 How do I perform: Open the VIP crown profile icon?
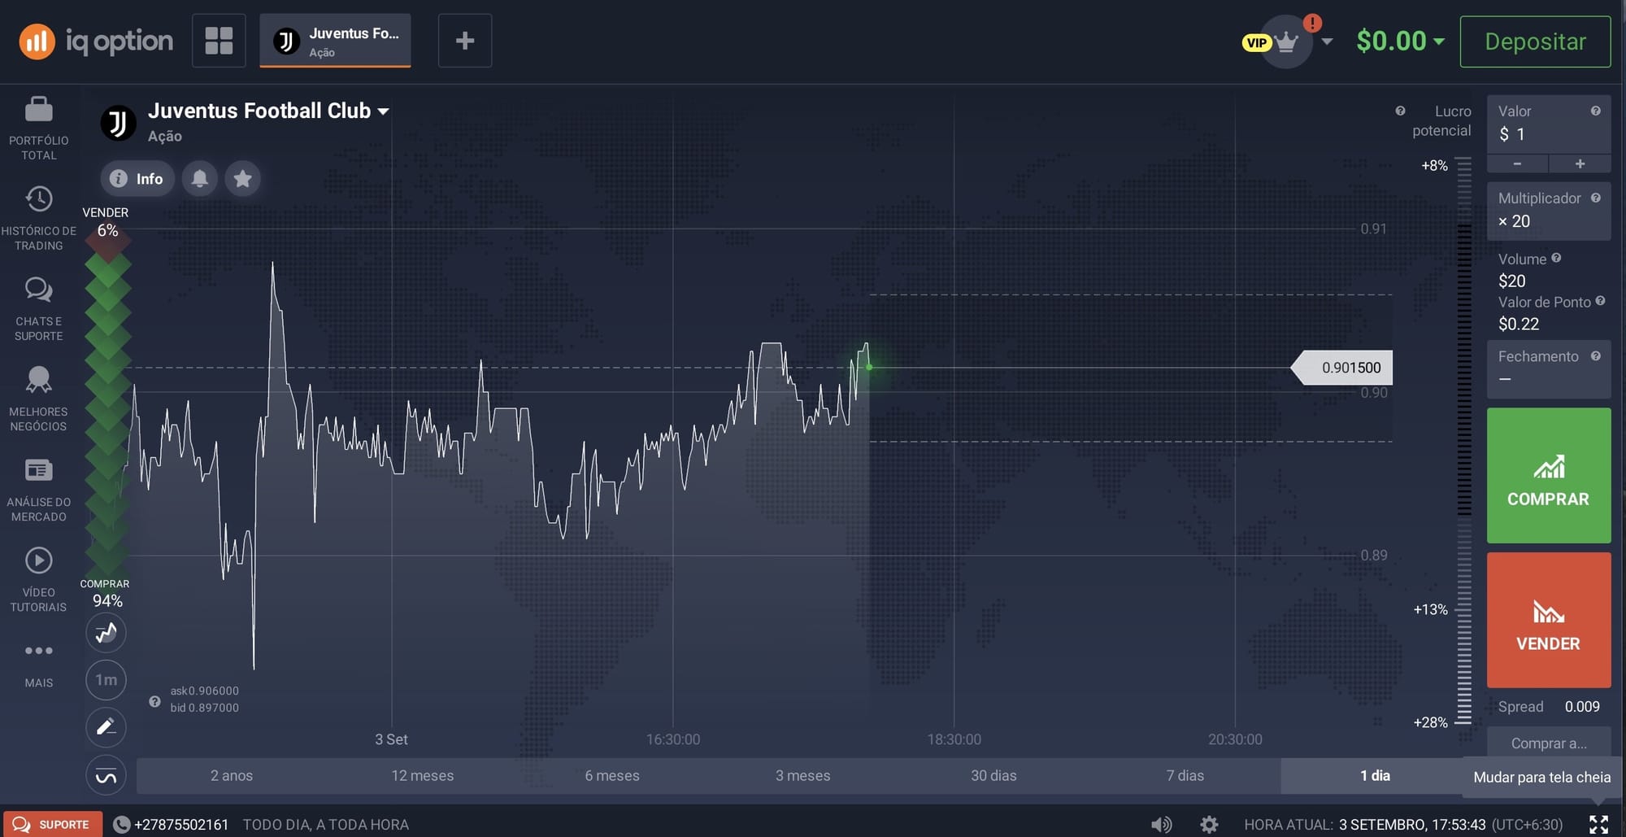coord(1286,41)
